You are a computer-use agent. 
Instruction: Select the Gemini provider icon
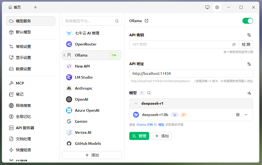[69, 121]
